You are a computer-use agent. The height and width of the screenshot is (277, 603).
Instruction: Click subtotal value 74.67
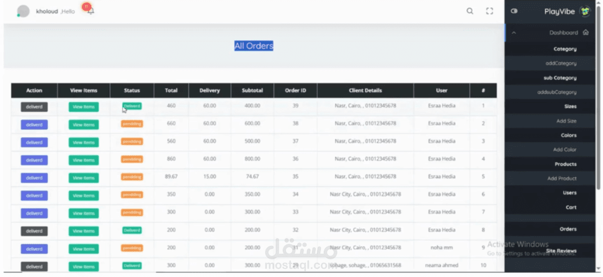tap(252, 177)
